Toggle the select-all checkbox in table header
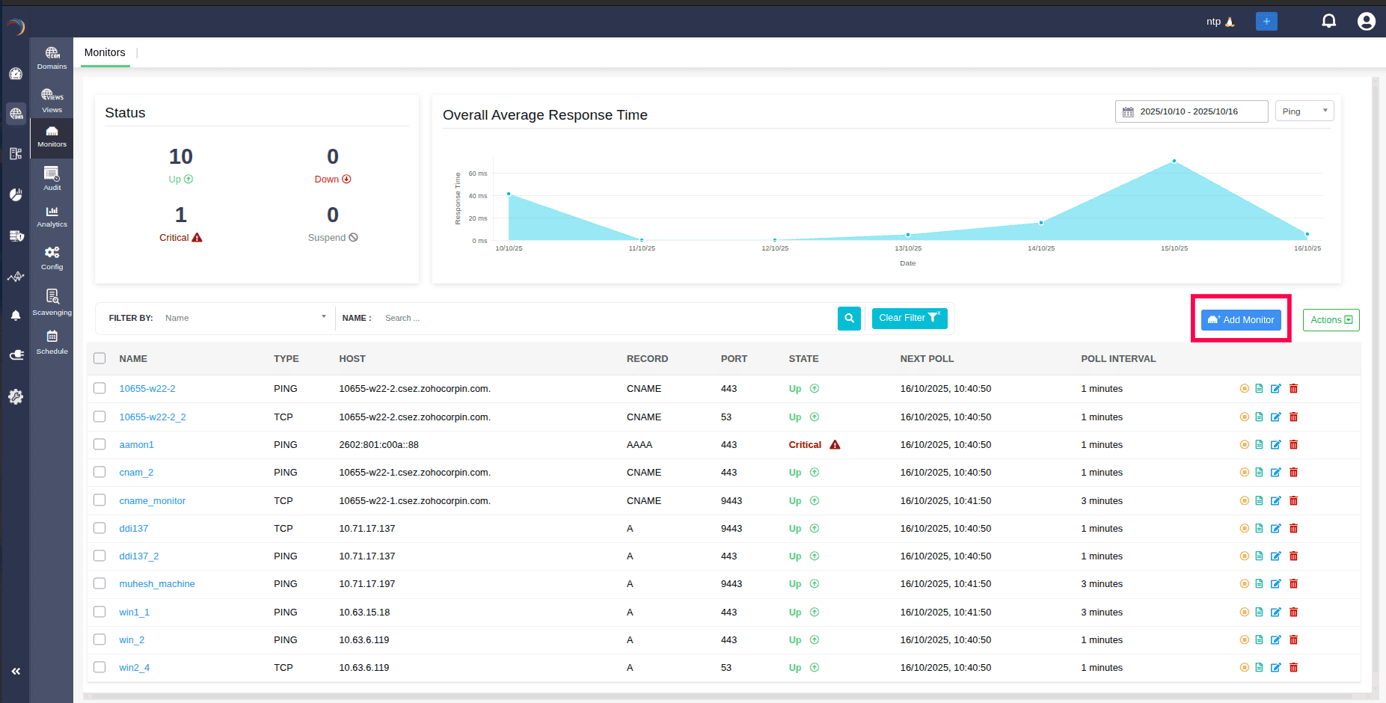 click(99, 358)
